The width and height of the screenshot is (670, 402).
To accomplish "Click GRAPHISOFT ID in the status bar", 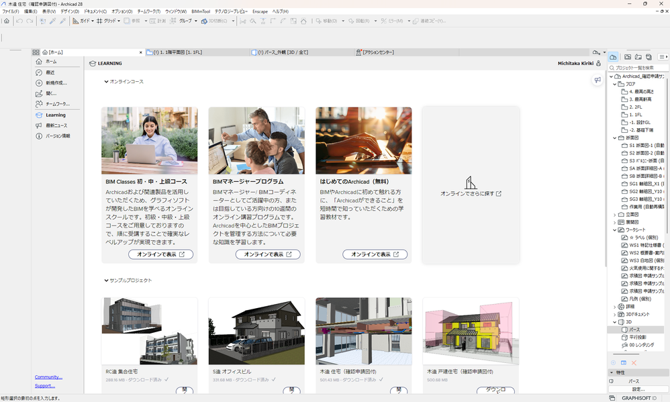I will tap(639, 398).
